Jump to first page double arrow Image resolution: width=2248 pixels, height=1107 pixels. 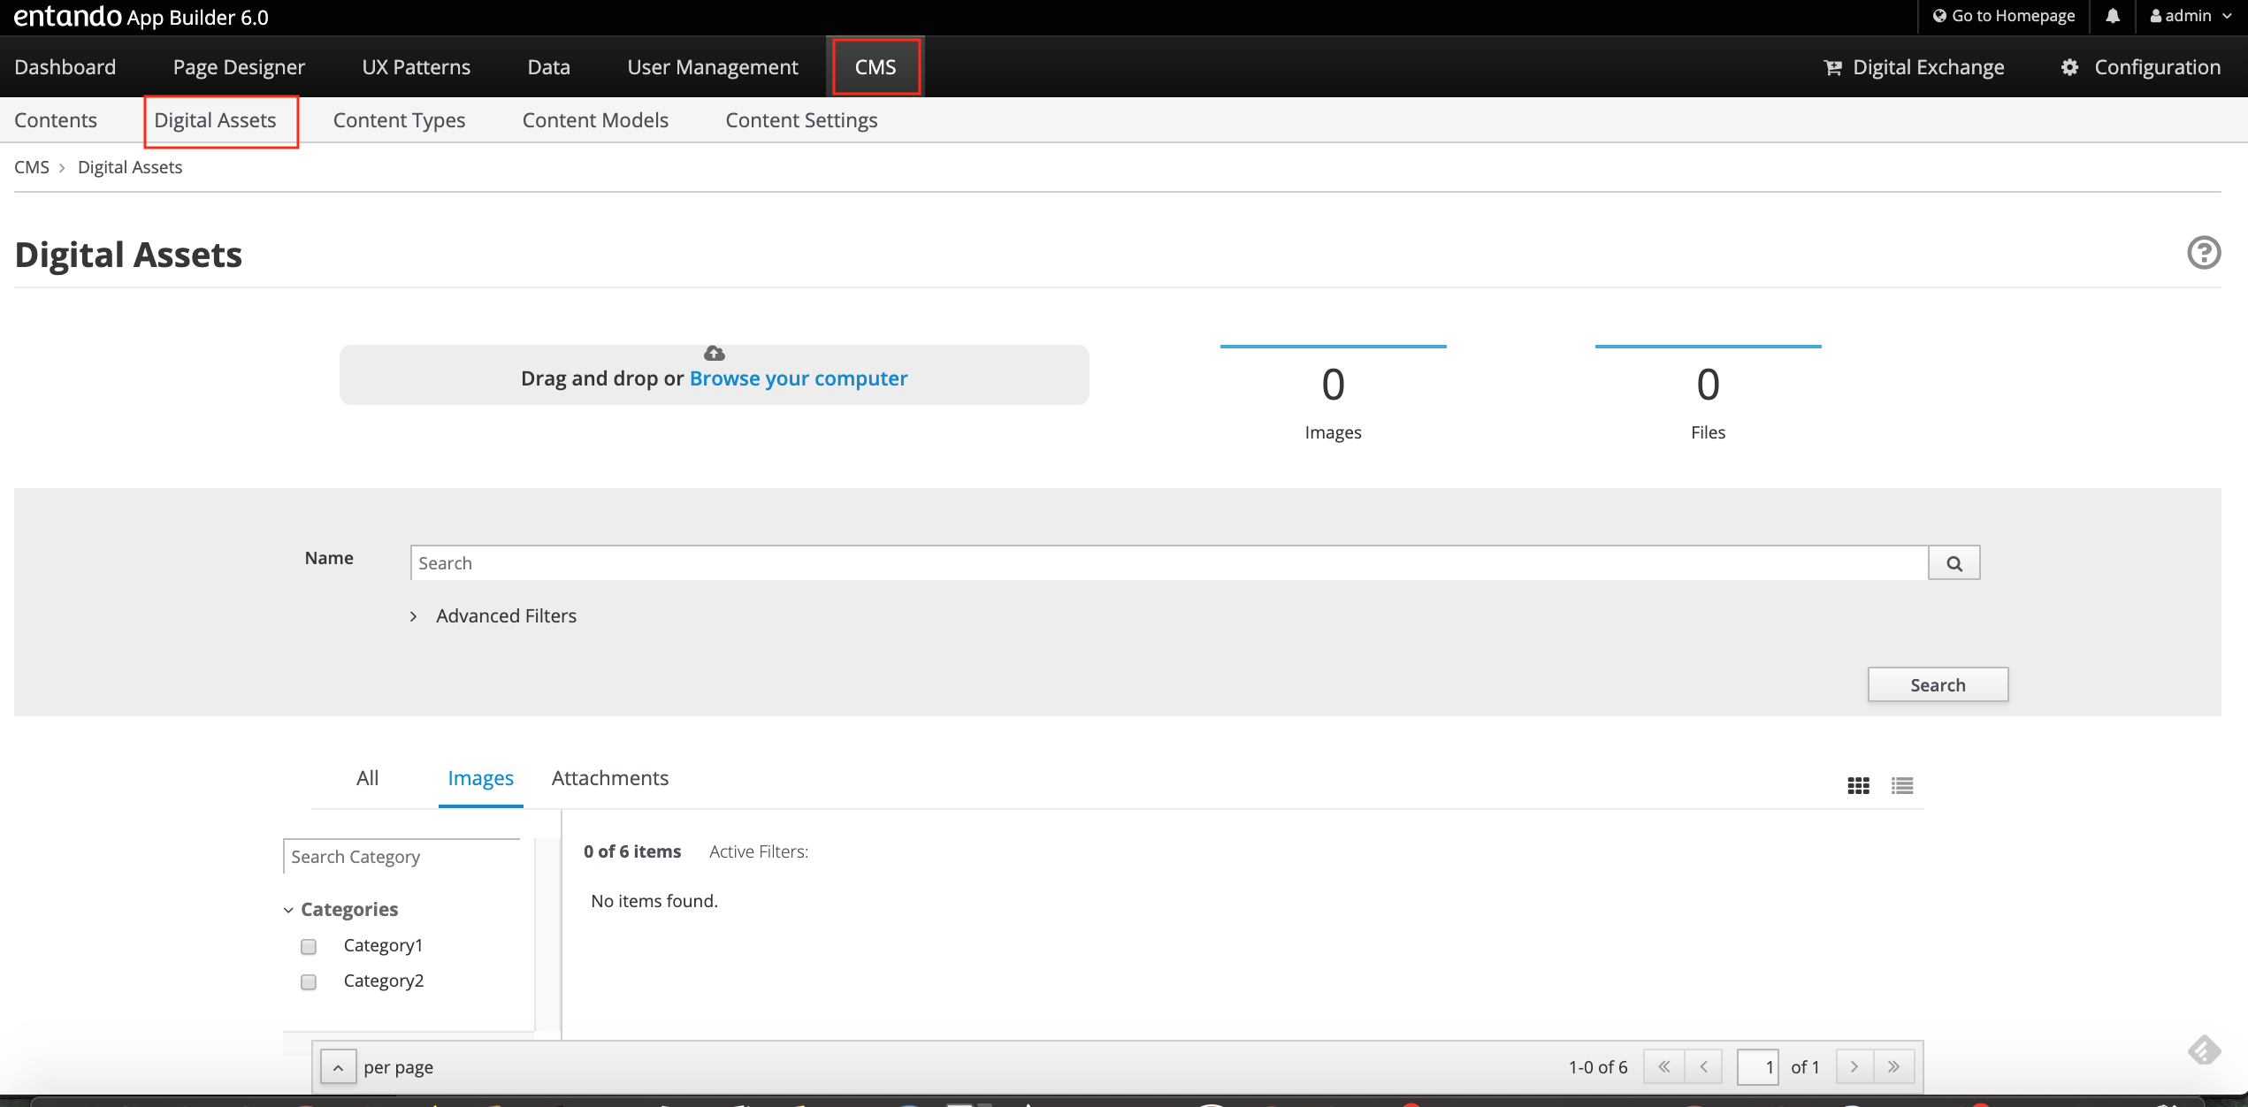point(1663,1066)
